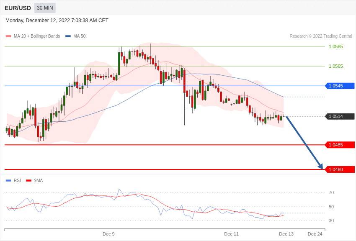Image resolution: width=356 pixels, height=241 pixels.
Task: Click the 9MA legend swatch
Action: pyautogui.click(x=28, y=180)
